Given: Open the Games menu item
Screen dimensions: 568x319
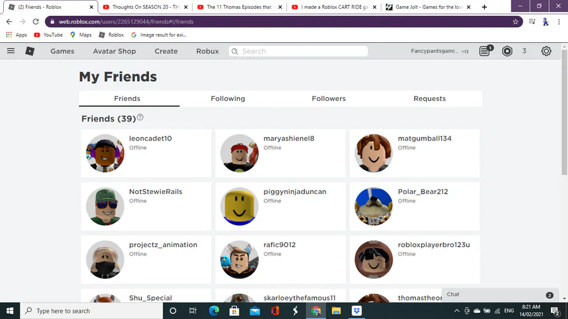Looking at the screenshot, I should (x=62, y=51).
